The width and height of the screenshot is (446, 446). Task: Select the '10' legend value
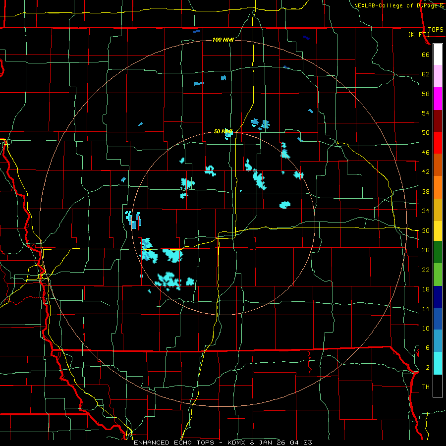426,329
